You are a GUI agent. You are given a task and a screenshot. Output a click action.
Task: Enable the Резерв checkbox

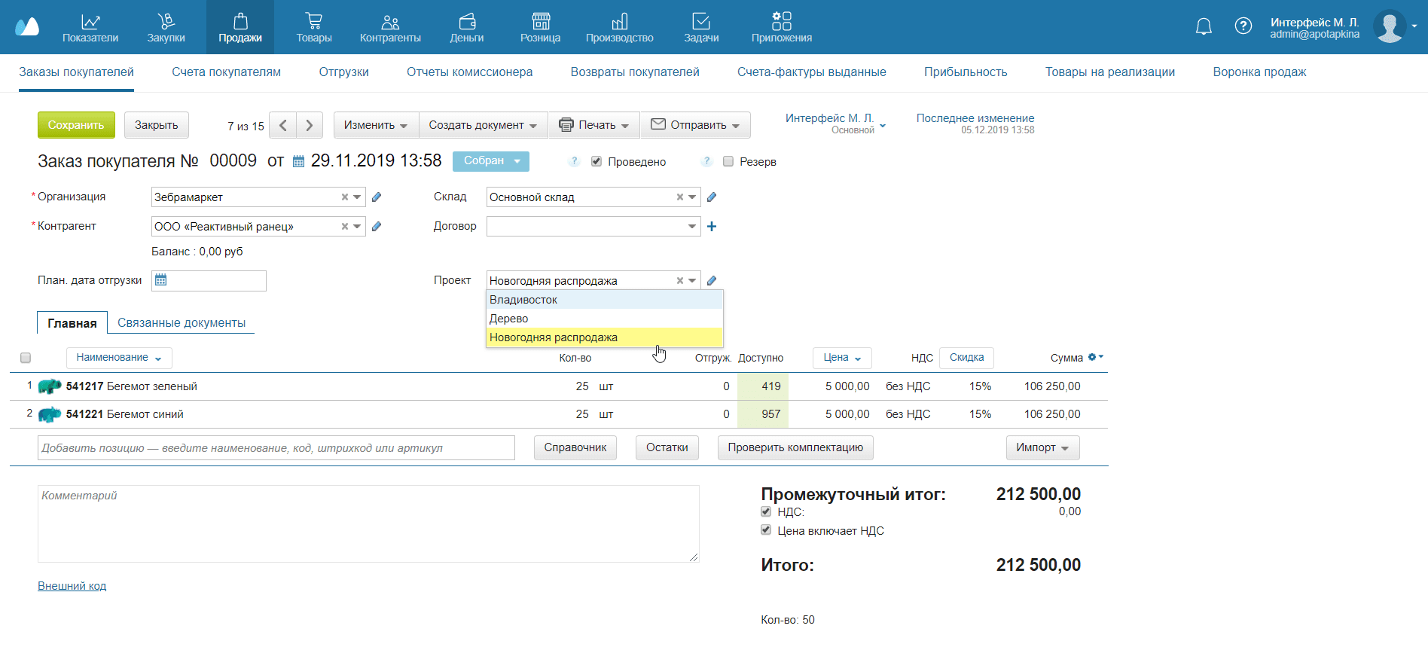(x=728, y=161)
